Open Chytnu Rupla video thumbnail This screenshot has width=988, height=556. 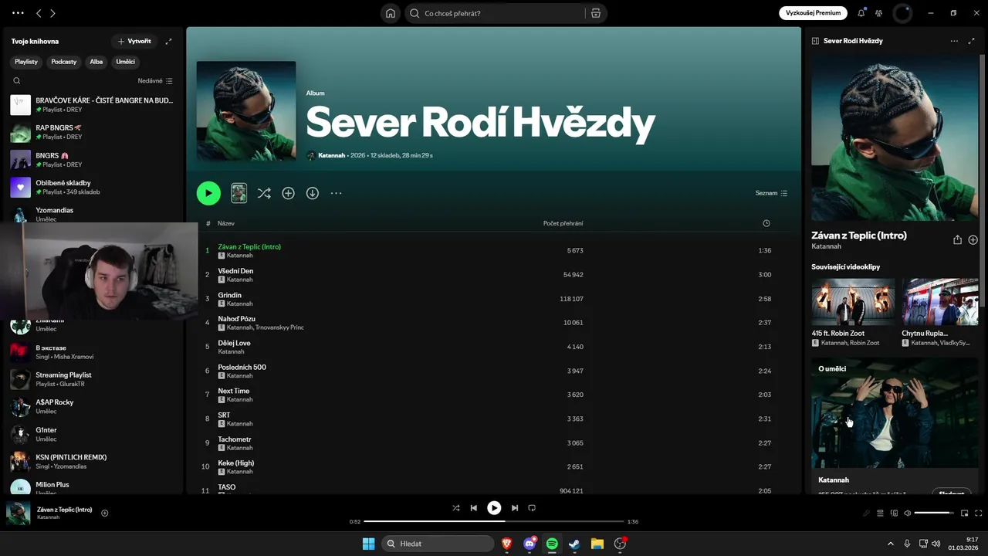[939, 303]
